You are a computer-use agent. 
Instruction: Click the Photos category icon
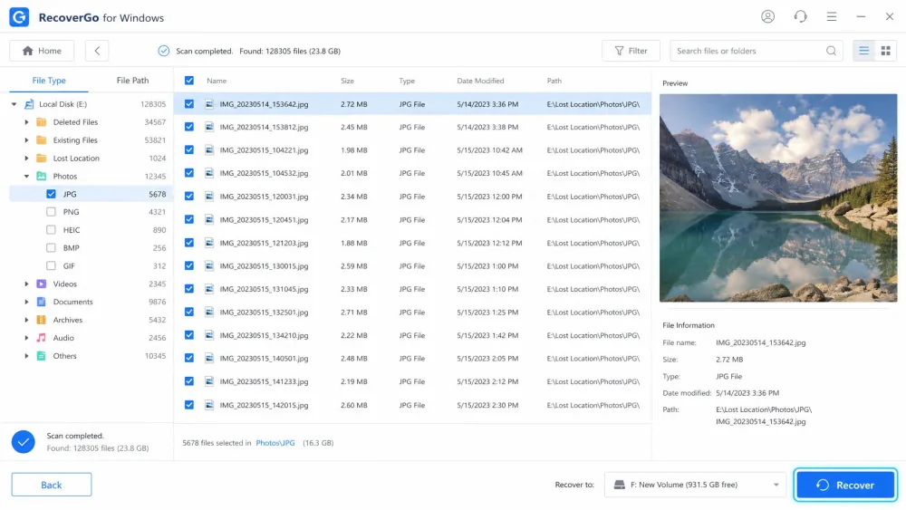click(41, 176)
